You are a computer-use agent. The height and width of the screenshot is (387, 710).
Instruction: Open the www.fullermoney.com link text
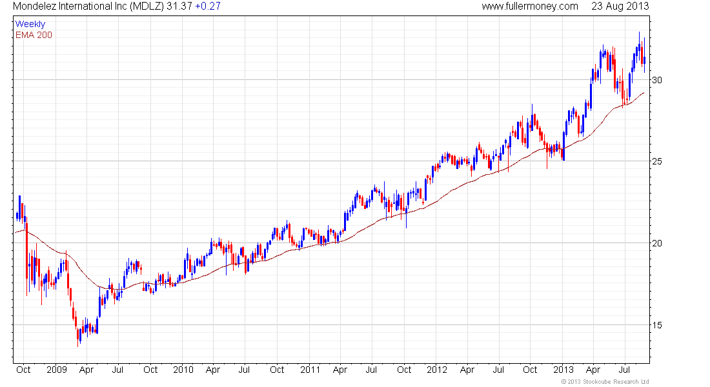pyautogui.click(x=530, y=6)
